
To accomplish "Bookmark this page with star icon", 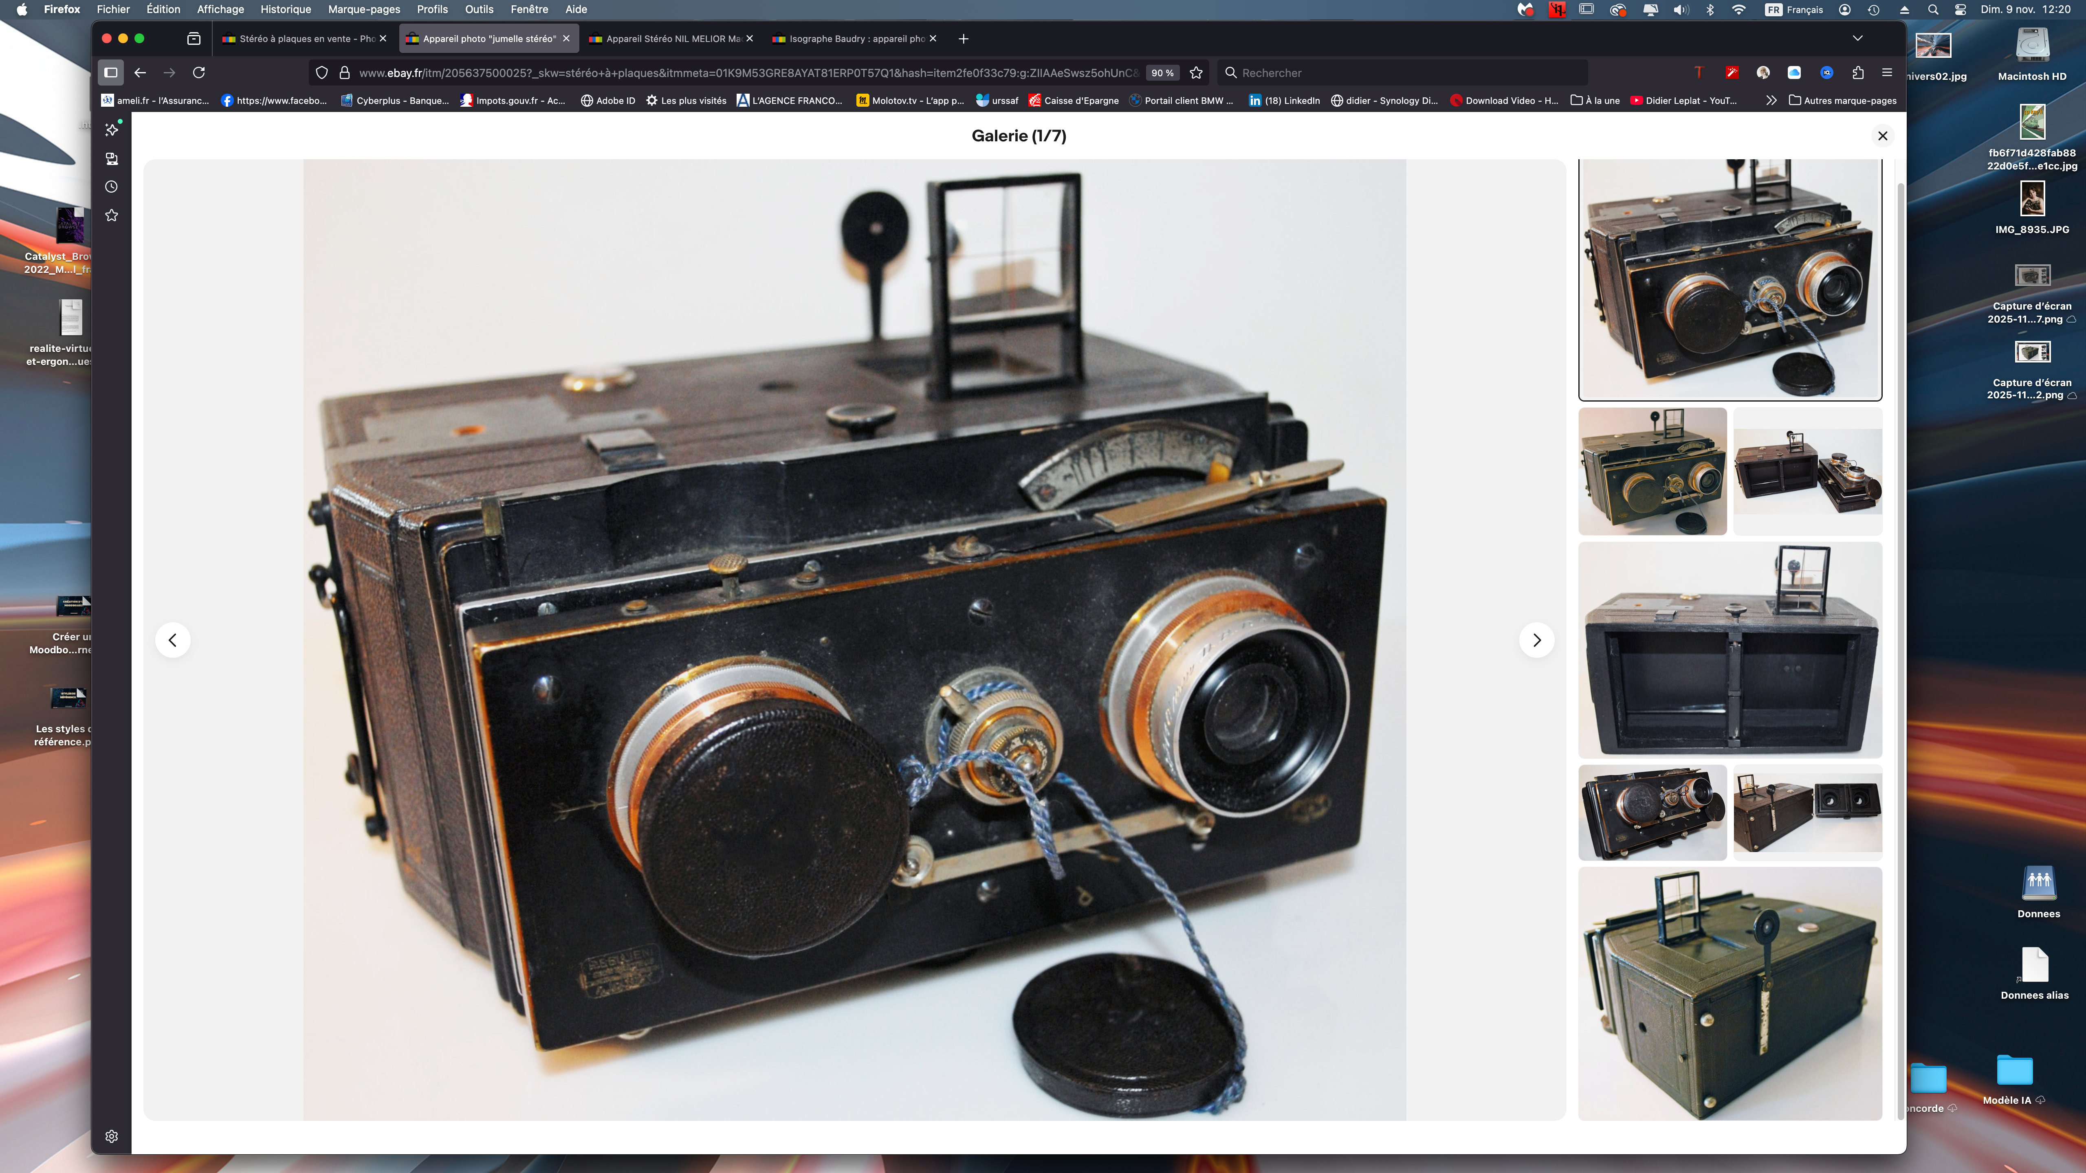I will coord(1196,73).
